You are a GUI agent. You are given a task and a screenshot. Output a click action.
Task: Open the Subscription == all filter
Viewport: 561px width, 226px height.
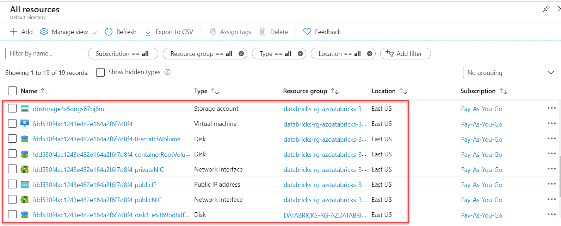(x=123, y=54)
